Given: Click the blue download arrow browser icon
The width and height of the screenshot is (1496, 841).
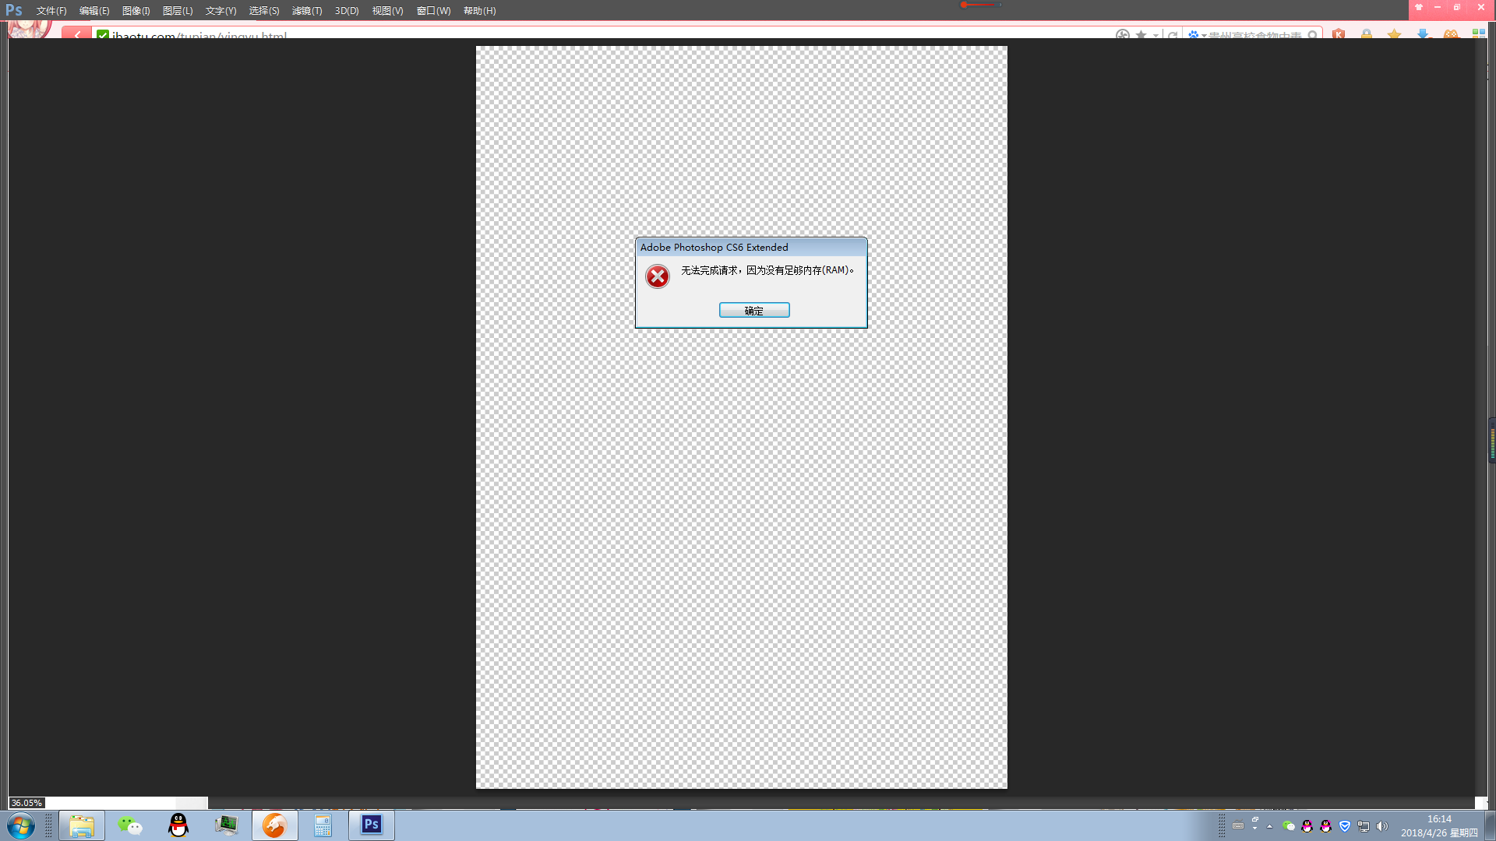Looking at the screenshot, I should click(x=1423, y=34).
